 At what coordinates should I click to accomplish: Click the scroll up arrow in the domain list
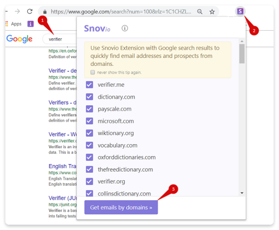(242, 41)
